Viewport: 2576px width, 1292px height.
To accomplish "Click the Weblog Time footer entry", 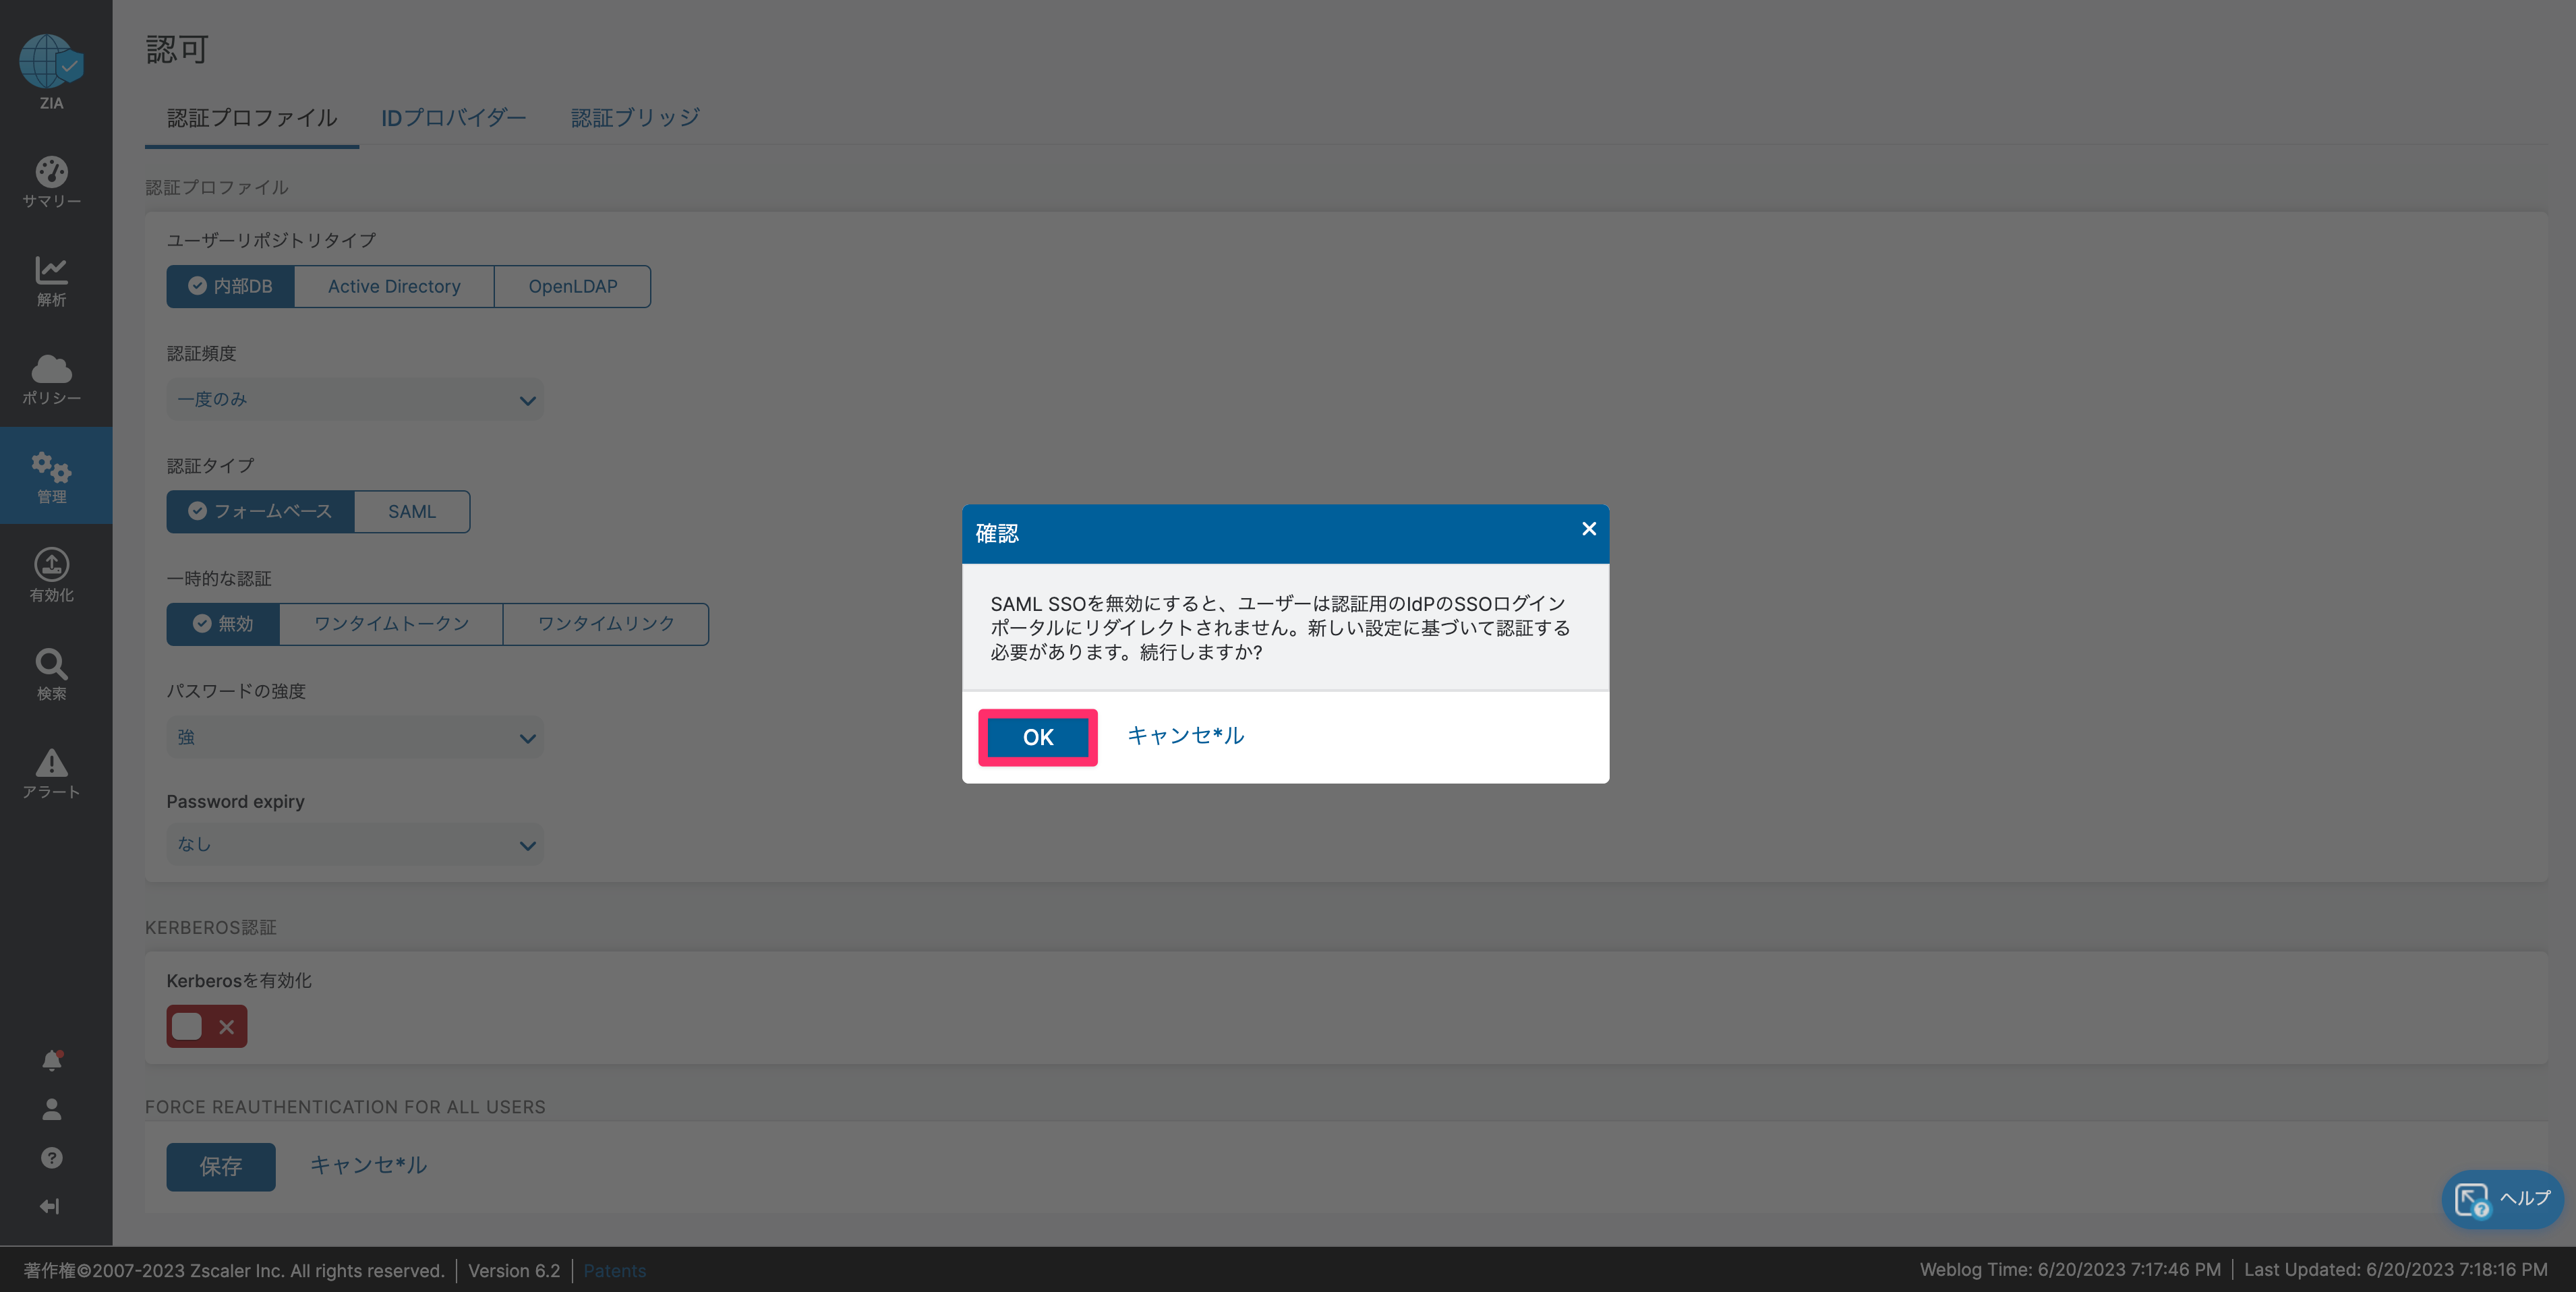I will [x=2069, y=1269].
